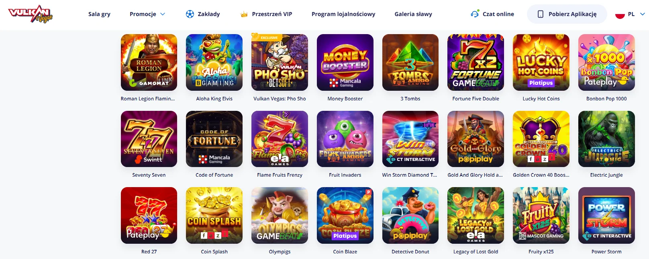The image size is (649, 259).
Task: Open Galeria sławy page
Action: 413,14
